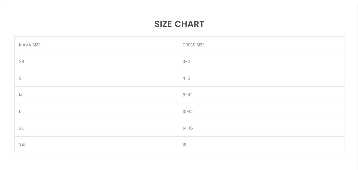This screenshot has width=358, height=170.
Task: Click the 4-6 dress size value
Action: (x=186, y=78)
